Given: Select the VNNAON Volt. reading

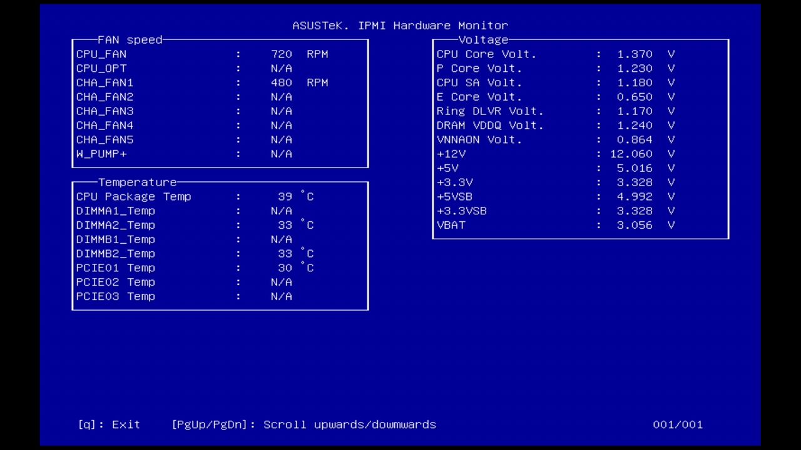Looking at the screenshot, I should 635,139.
